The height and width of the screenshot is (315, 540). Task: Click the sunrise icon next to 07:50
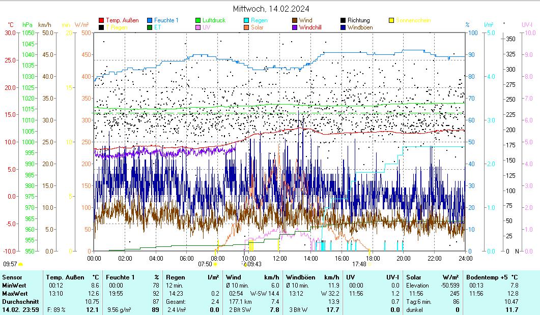click(x=215, y=264)
